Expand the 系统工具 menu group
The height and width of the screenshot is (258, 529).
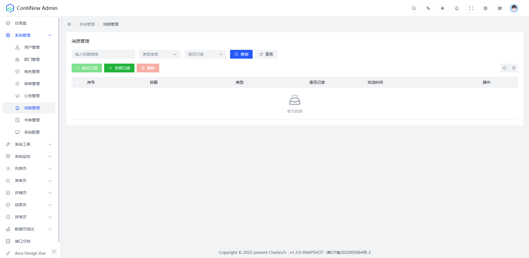tap(29, 144)
